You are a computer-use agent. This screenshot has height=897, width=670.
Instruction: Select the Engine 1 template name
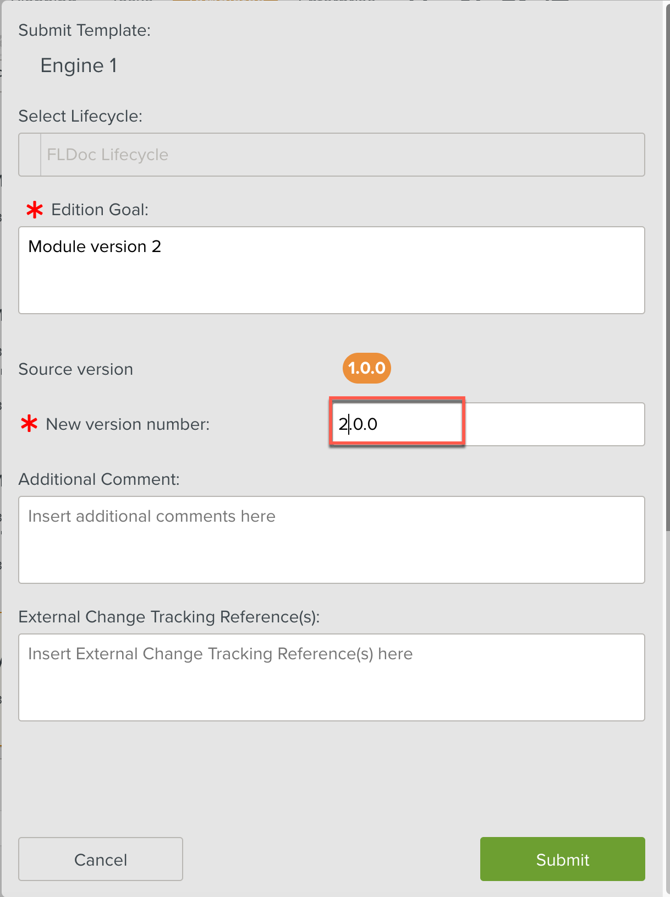tap(79, 65)
